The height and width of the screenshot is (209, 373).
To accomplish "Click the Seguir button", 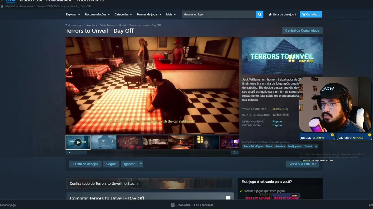I will click(x=111, y=164).
